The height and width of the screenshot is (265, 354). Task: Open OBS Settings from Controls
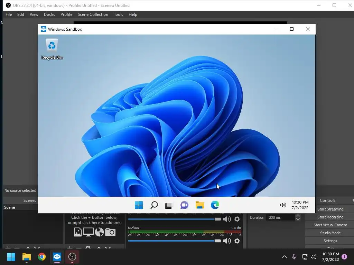(330, 241)
